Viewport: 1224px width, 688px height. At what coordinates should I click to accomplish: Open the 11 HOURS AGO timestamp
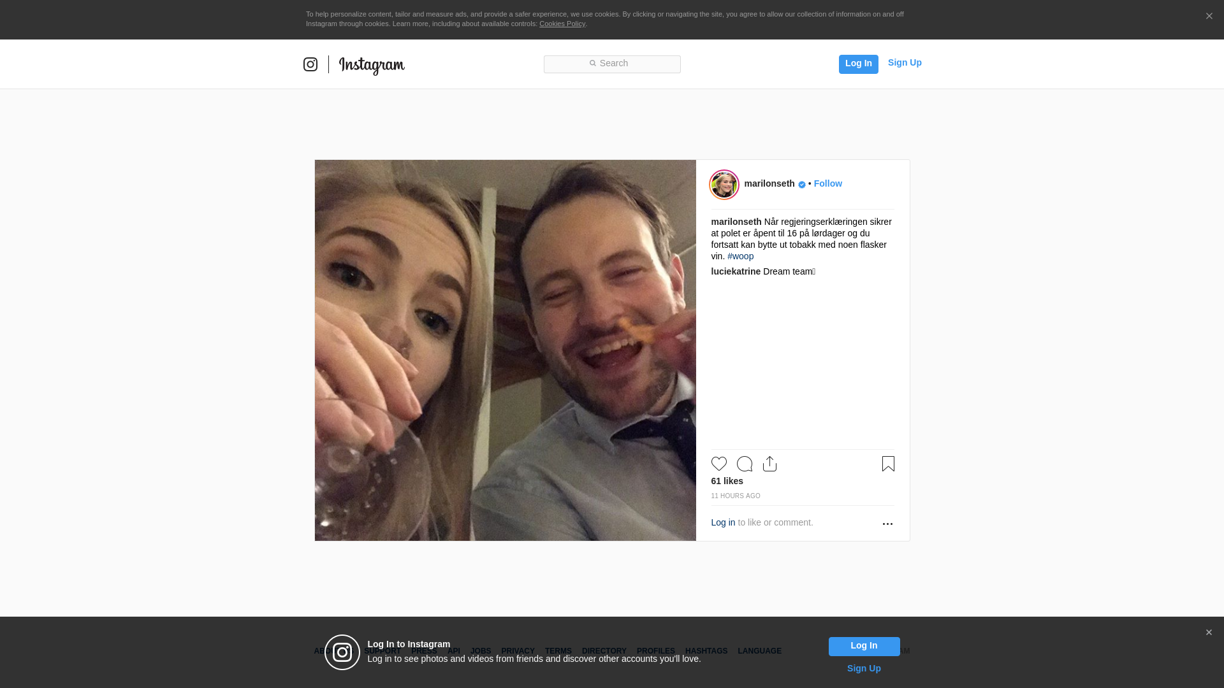pyautogui.click(x=736, y=496)
